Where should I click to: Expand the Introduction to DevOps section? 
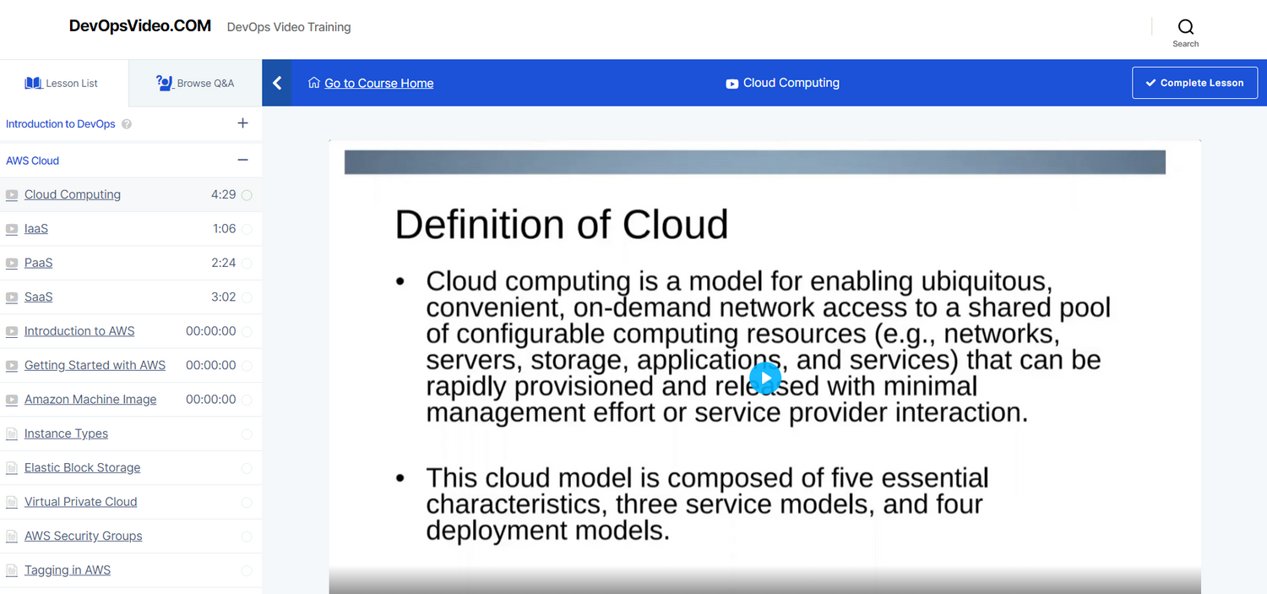click(242, 123)
